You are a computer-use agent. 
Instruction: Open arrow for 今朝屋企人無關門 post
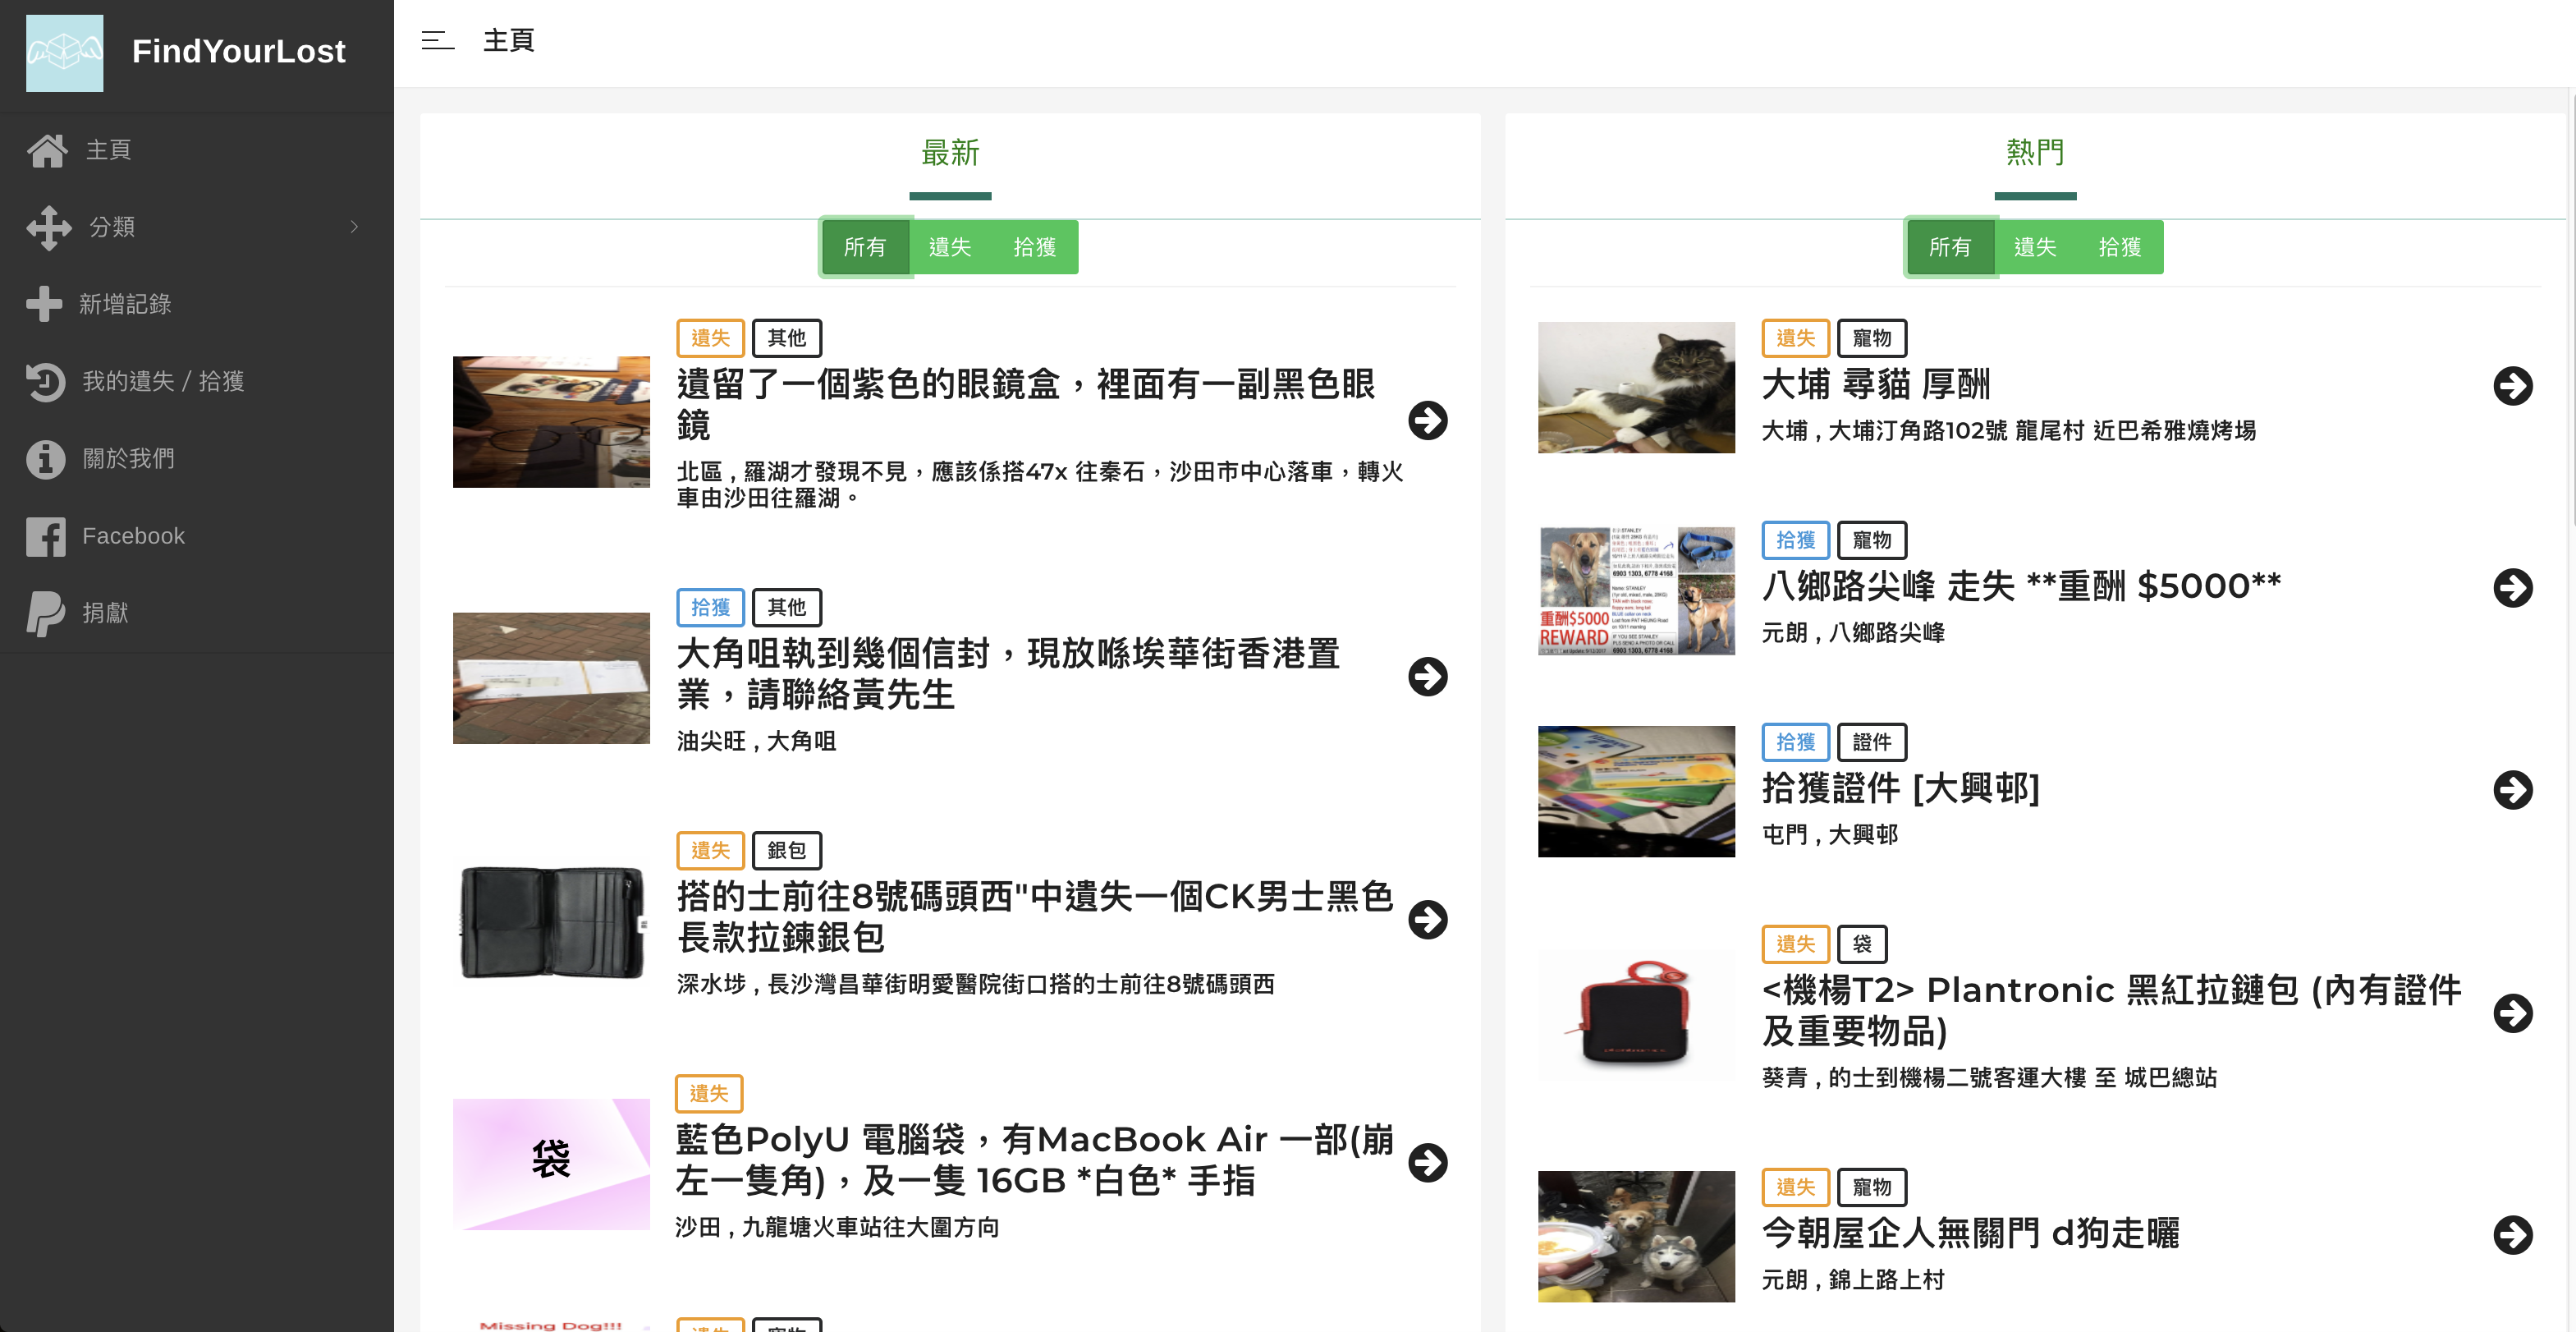[x=2512, y=1234]
